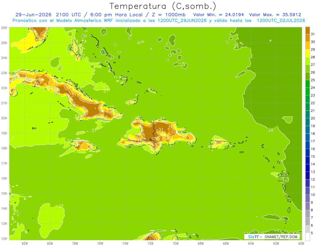Choose the gray swatch between 6 and 7

coord(307,221)
